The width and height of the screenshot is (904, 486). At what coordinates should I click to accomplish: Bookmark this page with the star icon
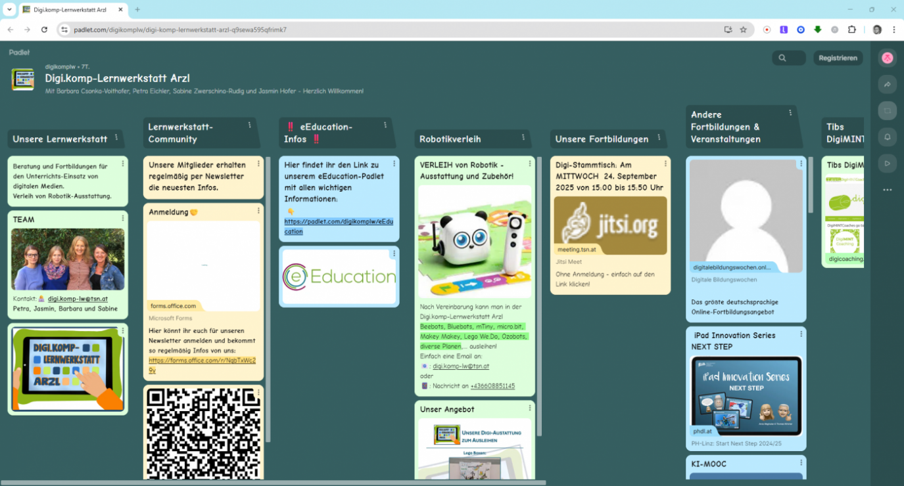743,30
